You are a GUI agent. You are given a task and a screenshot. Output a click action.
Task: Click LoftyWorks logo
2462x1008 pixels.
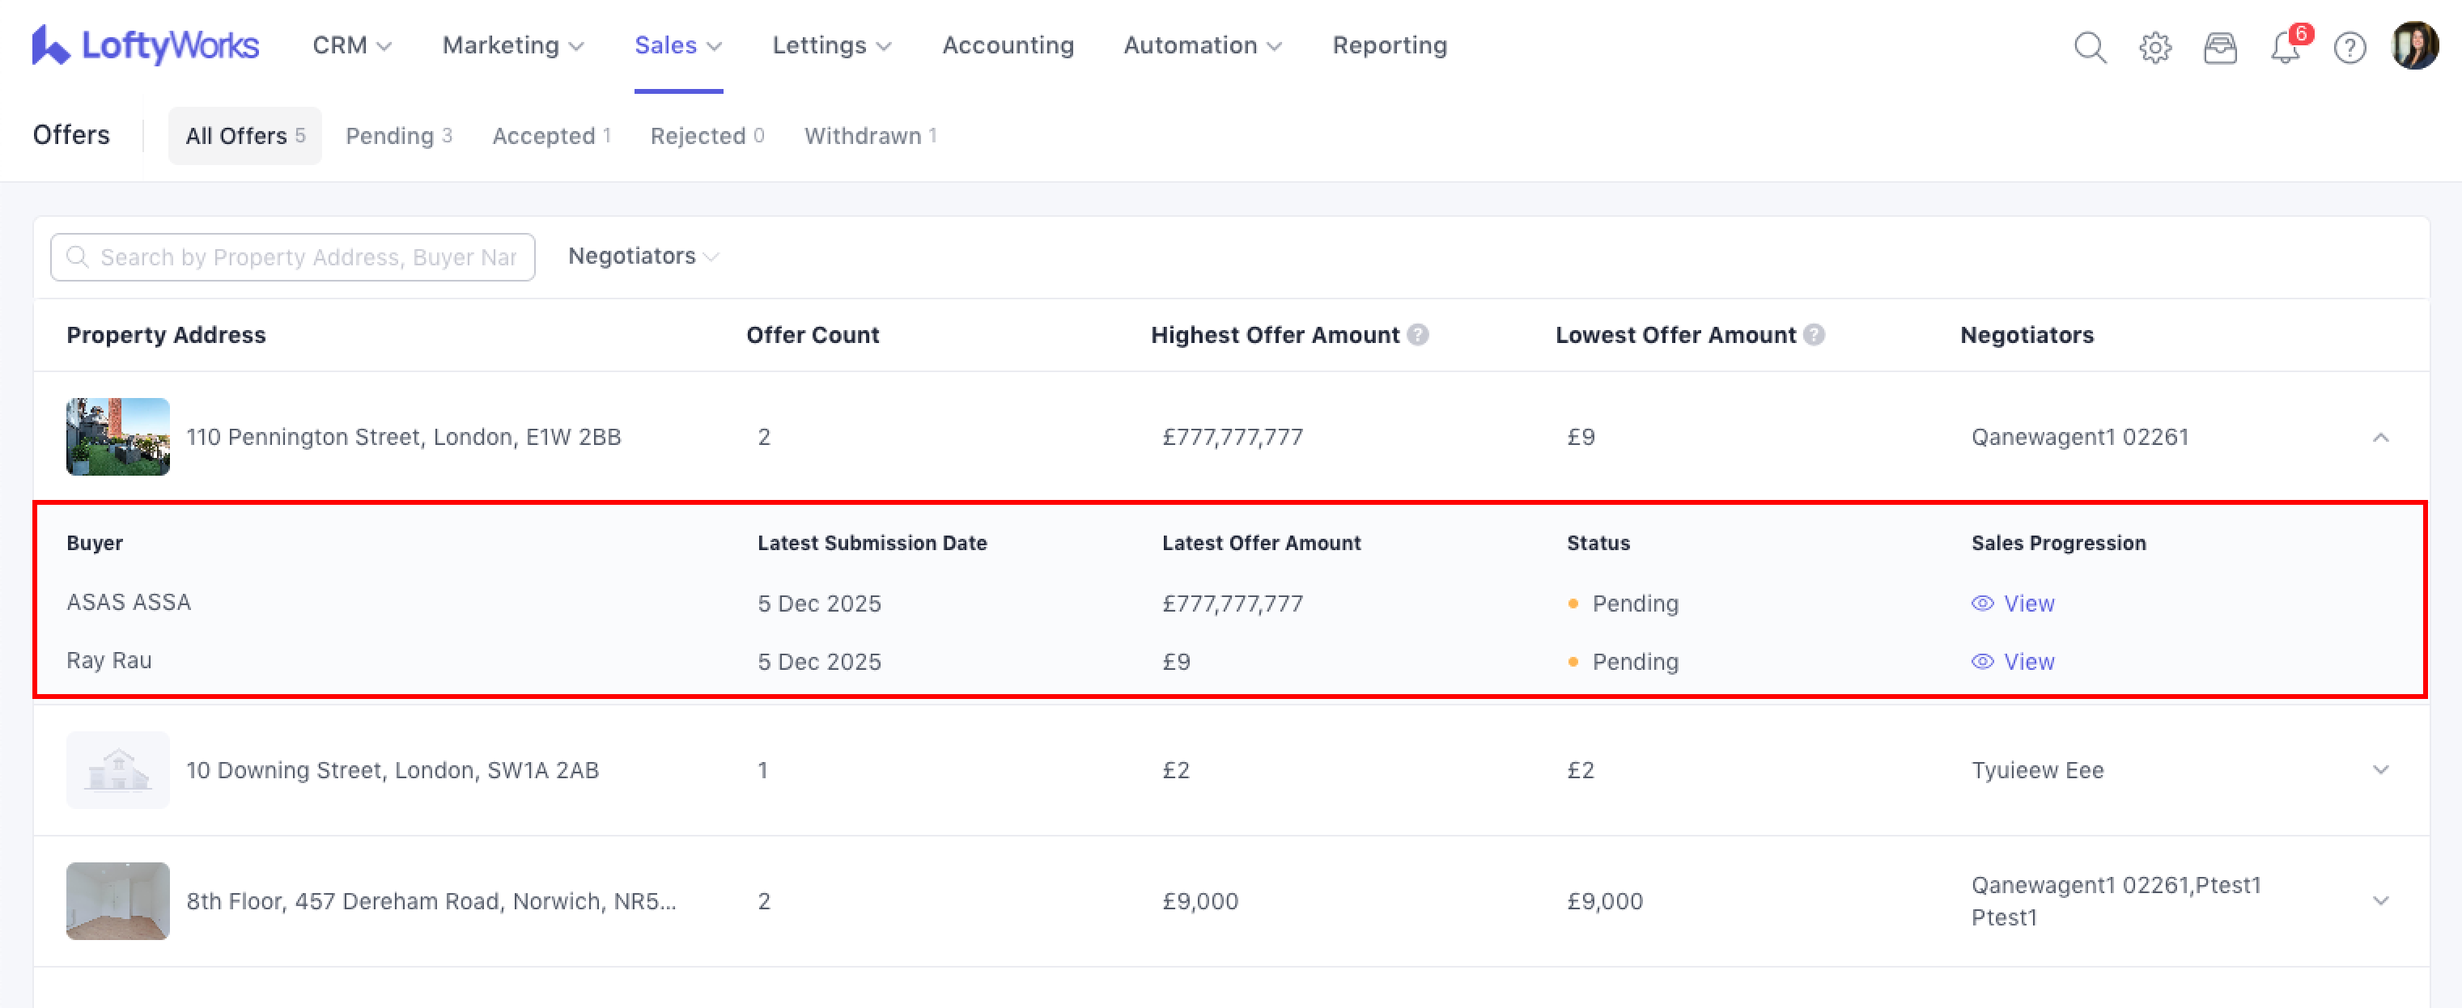tap(145, 45)
